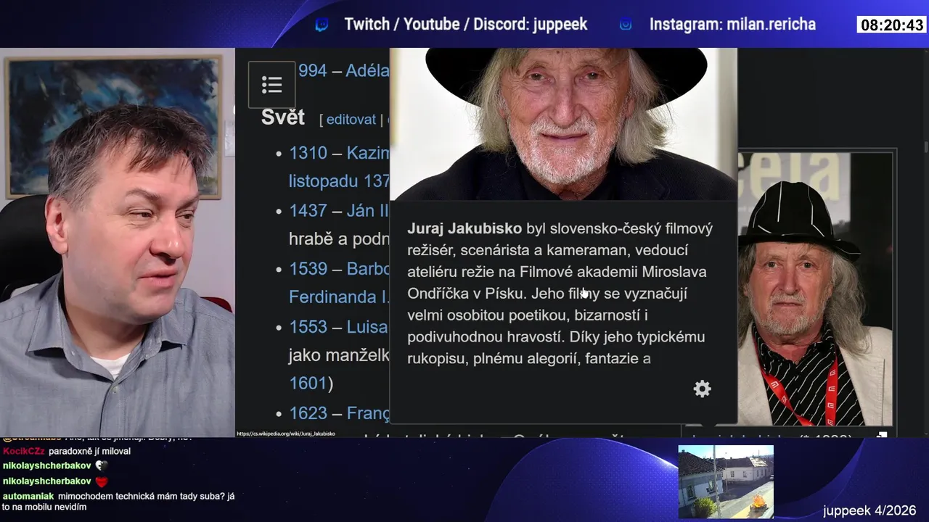Click the Juraj Jakubisko preview summary text
Image resolution: width=929 pixels, height=522 pixels.
click(x=560, y=294)
